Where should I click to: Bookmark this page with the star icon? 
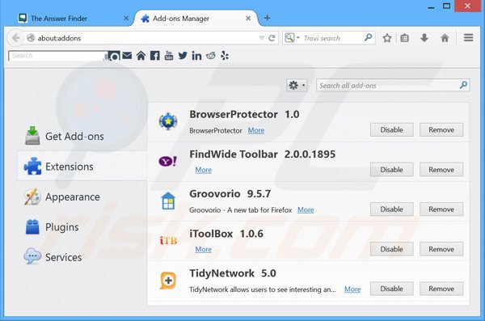(386, 38)
